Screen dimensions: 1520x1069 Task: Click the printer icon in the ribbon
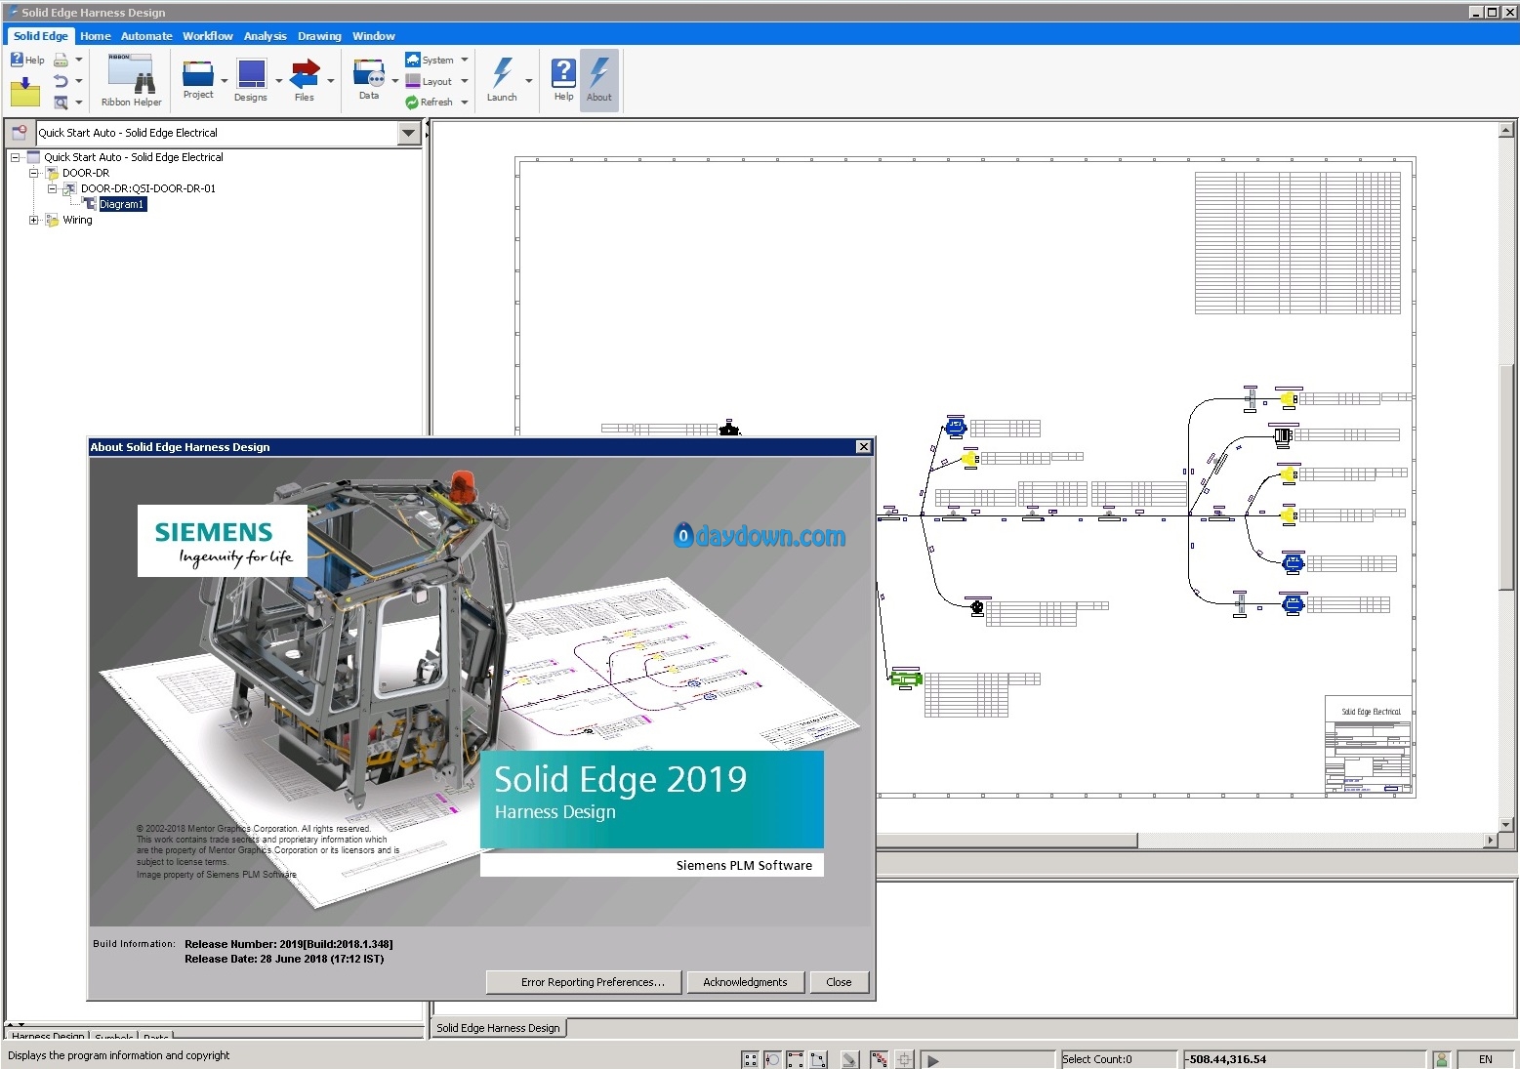pos(61,60)
